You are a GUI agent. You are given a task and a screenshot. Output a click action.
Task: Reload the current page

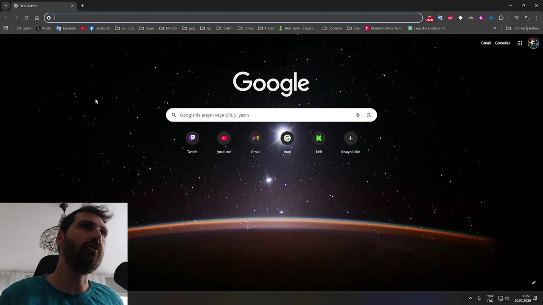click(26, 18)
